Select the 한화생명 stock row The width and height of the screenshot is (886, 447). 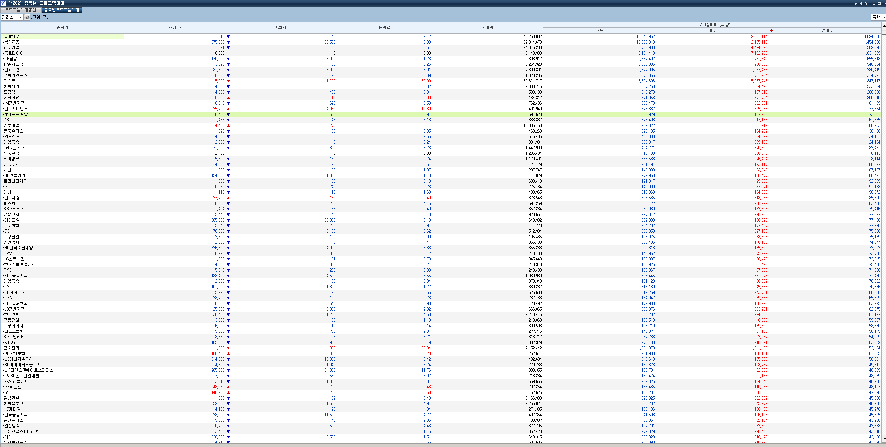pos(441,86)
